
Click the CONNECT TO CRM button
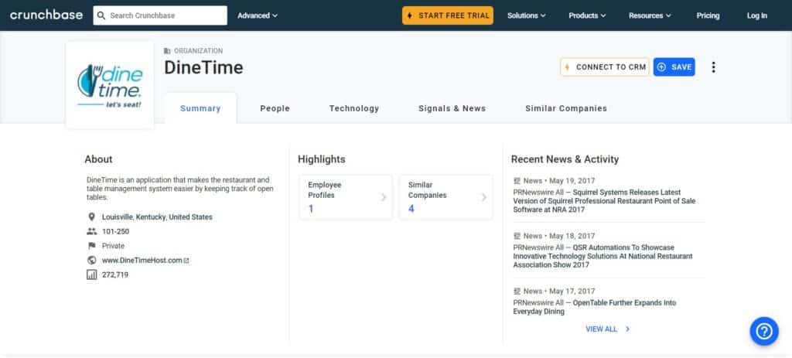[x=605, y=67]
